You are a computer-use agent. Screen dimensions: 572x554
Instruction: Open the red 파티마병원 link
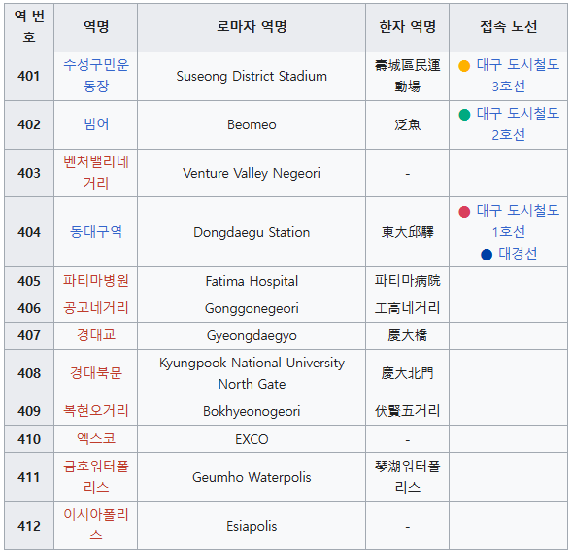[x=96, y=281]
